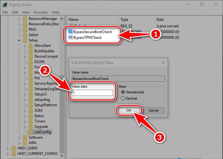The height and width of the screenshot is (159, 223).
Task: Select the AllowStart folder icon
Action: tap(31, 46)
